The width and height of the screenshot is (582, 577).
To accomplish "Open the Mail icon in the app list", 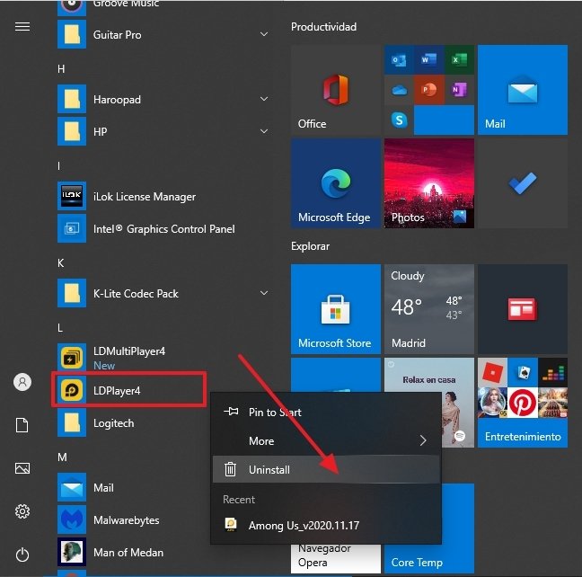I will [72, 487].
